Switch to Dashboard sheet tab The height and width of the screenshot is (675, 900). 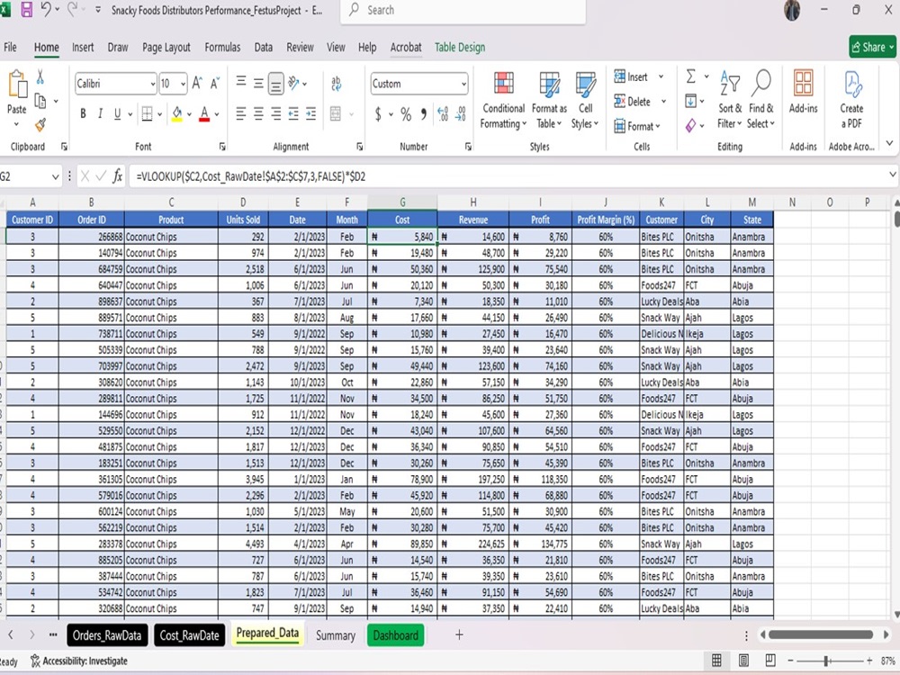point(395,635)
